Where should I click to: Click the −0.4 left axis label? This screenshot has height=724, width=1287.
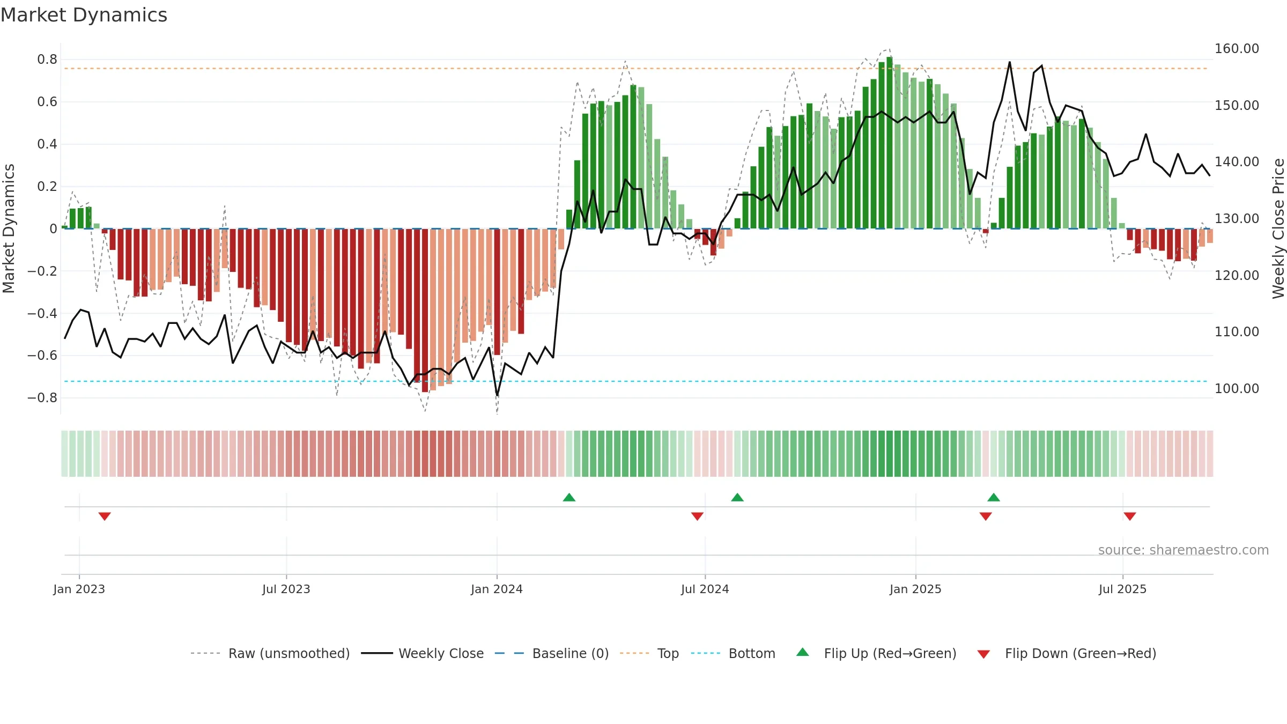tap(42, 313)
